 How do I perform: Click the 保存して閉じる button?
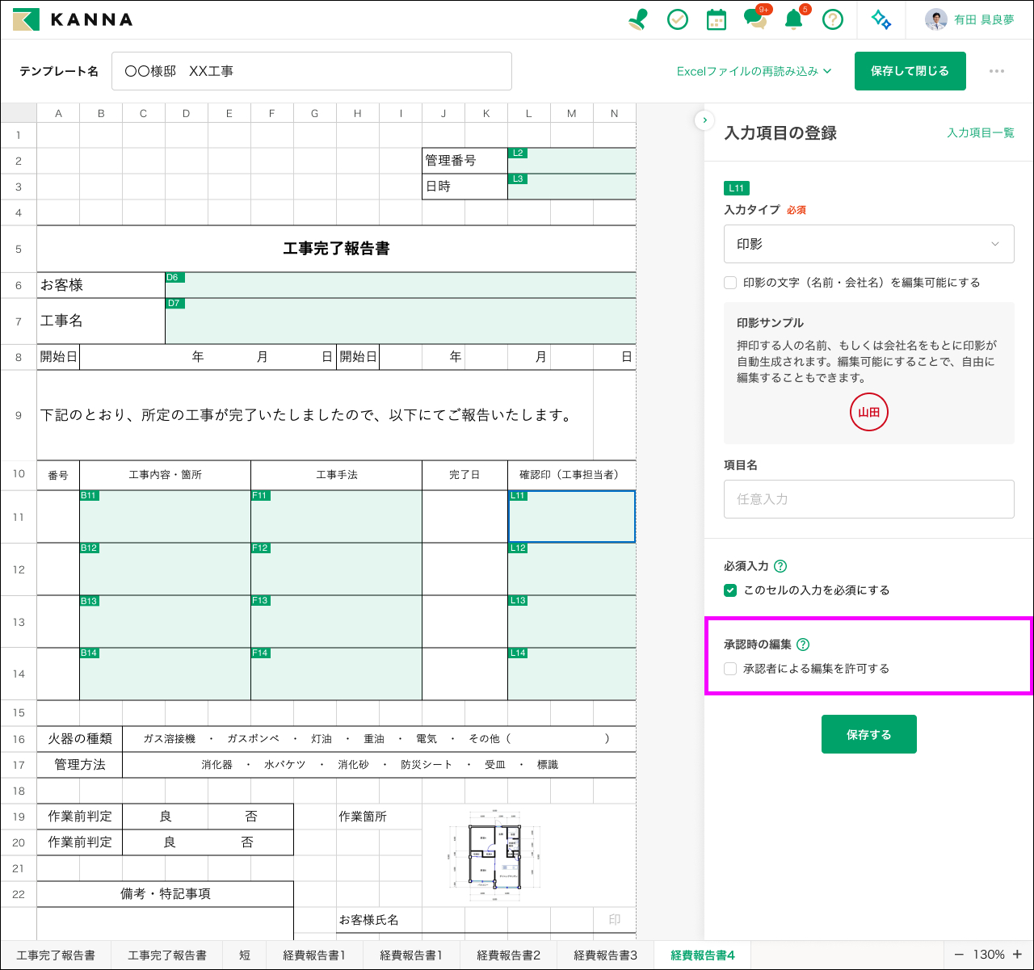(910, 71)
